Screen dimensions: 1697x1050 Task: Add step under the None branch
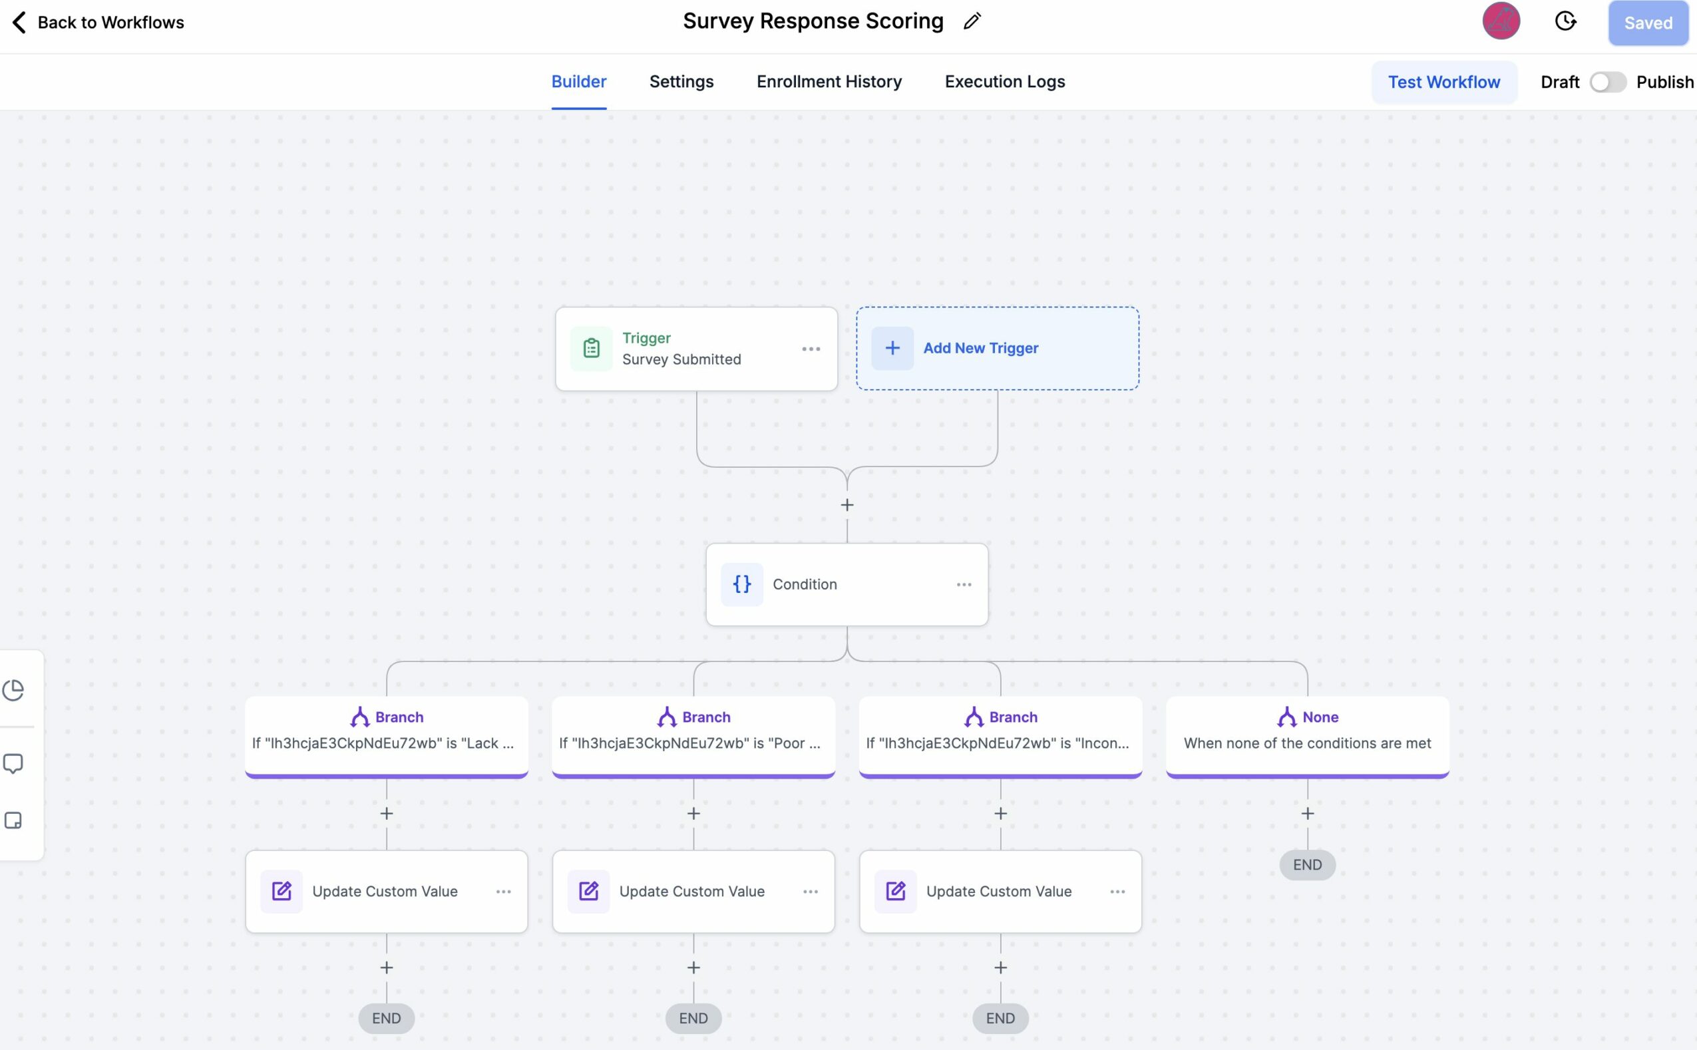pos(1307,813)
